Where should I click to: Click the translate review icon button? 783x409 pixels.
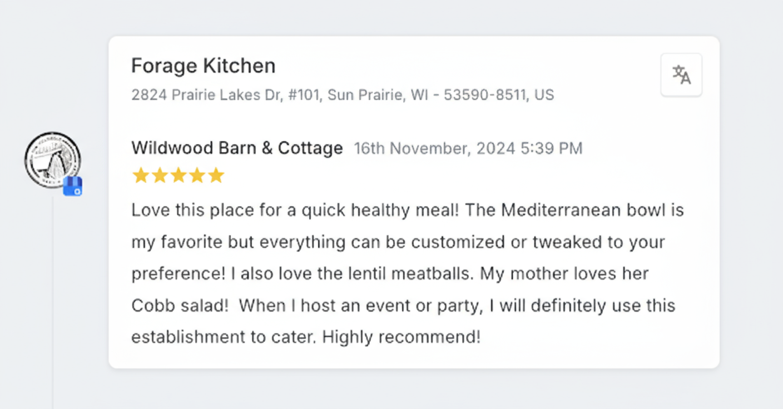681,75
